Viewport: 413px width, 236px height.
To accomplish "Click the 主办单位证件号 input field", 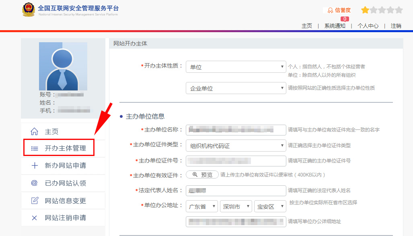I will [236, 161].
